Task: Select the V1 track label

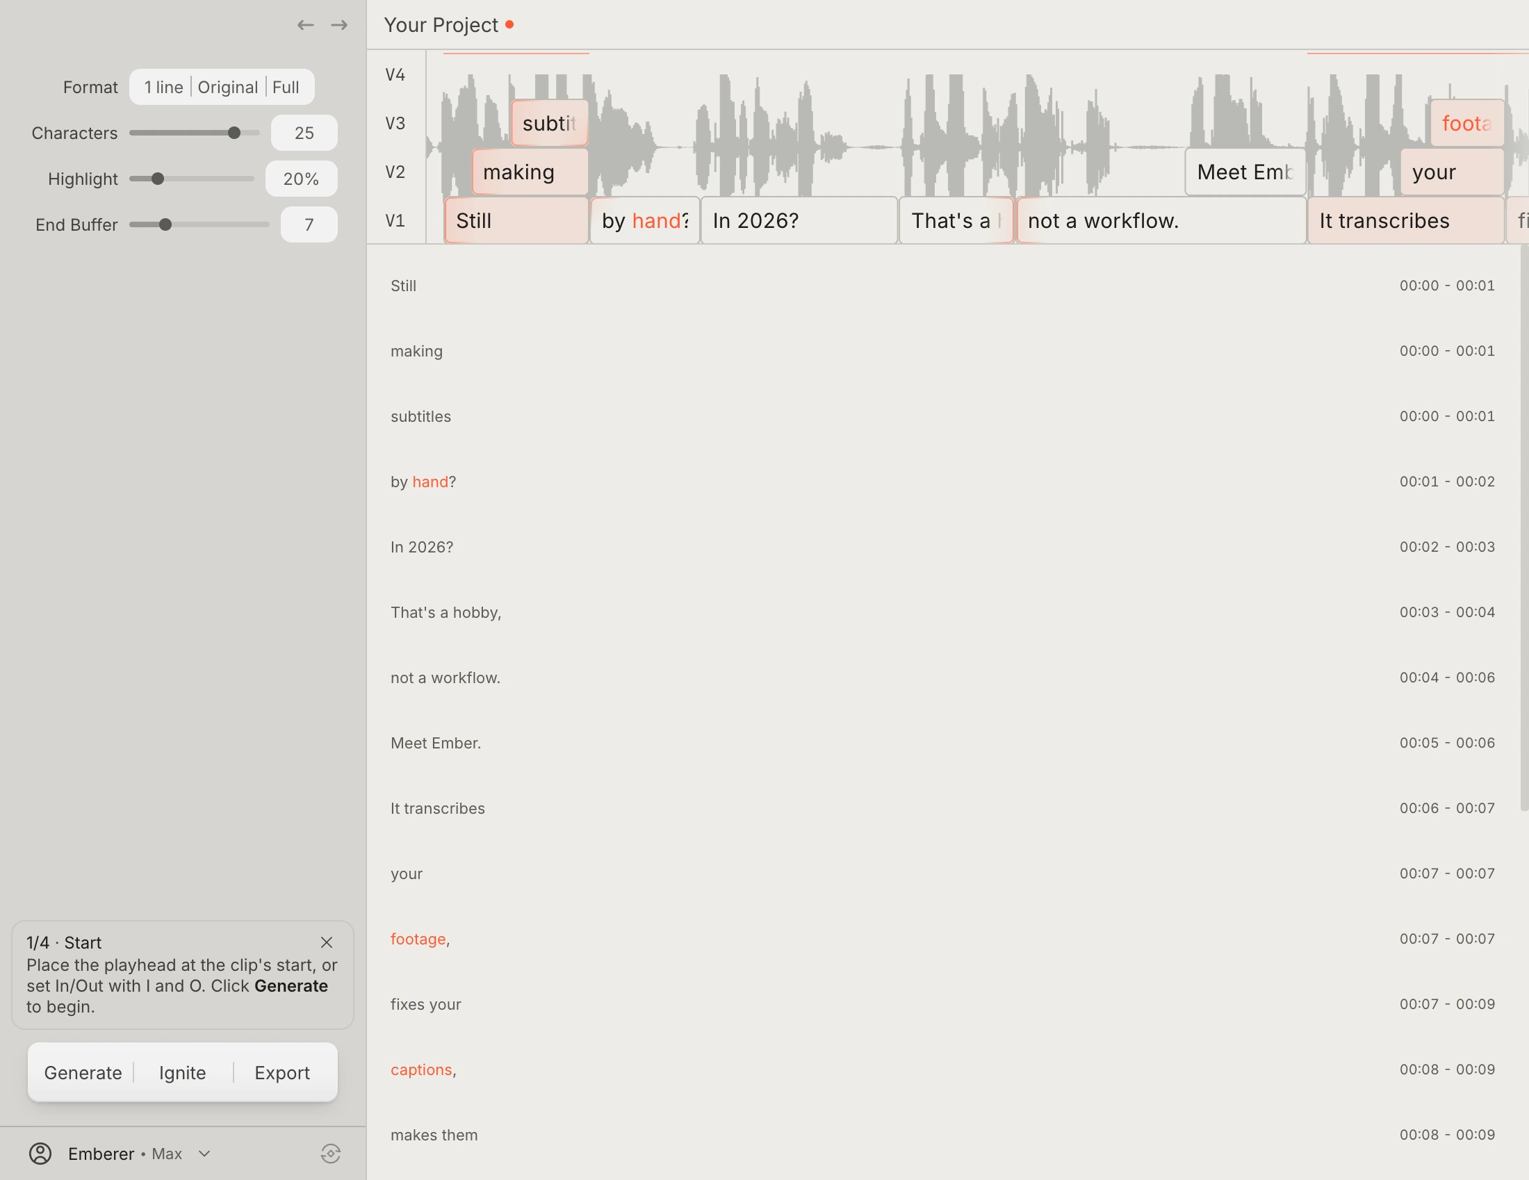Action: [x=395, y=221]
